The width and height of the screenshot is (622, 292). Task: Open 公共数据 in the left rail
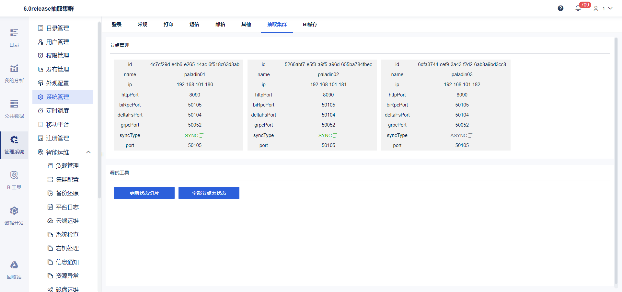pyautogui.click(x=14, y=109)
